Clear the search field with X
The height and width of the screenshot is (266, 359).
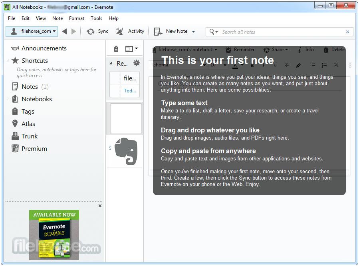pyautogui.click(x=347, y=32)
